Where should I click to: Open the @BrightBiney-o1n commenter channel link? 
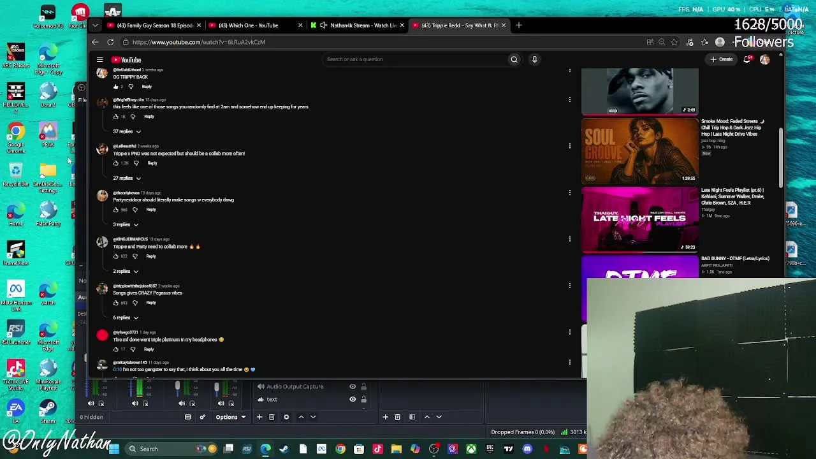(x=128, y=100)
